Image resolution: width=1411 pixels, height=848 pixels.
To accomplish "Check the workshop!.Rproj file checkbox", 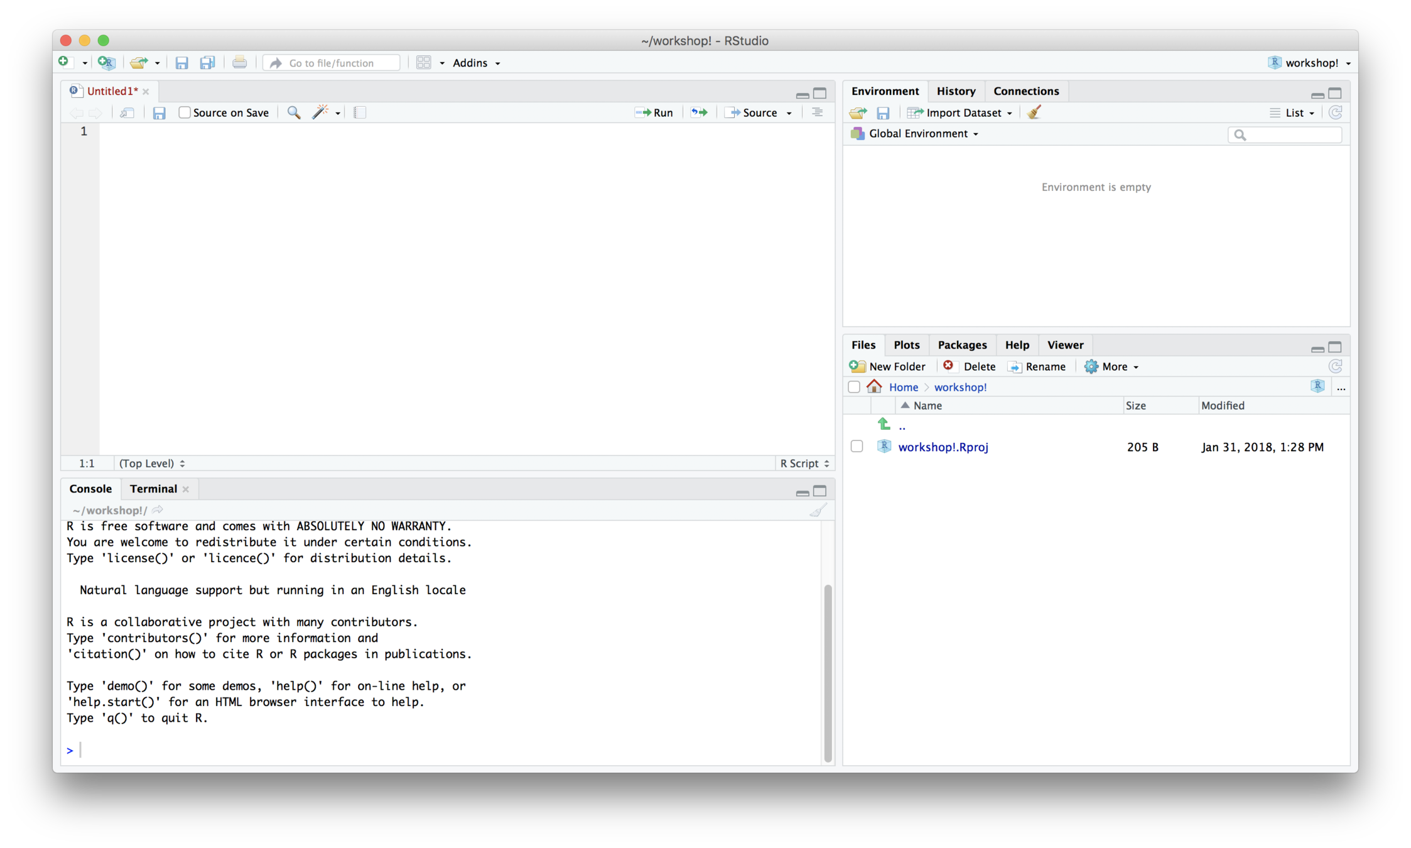I will [x=857, y=447].
